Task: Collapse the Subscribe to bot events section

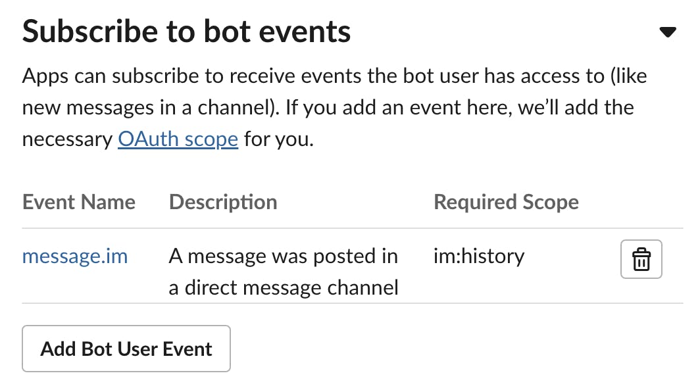Action: click(x=668, y=32)
